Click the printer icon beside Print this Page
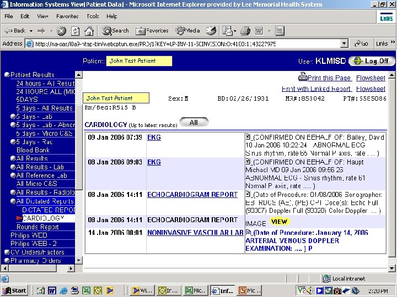Image resolution: width=397 pixels, height=297 pixels. coord(303,76)
